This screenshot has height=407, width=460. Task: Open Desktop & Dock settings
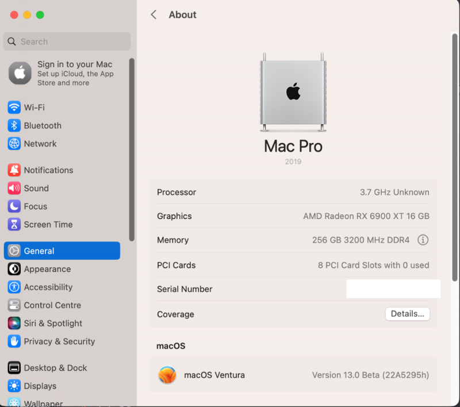(x=55, y=368)
